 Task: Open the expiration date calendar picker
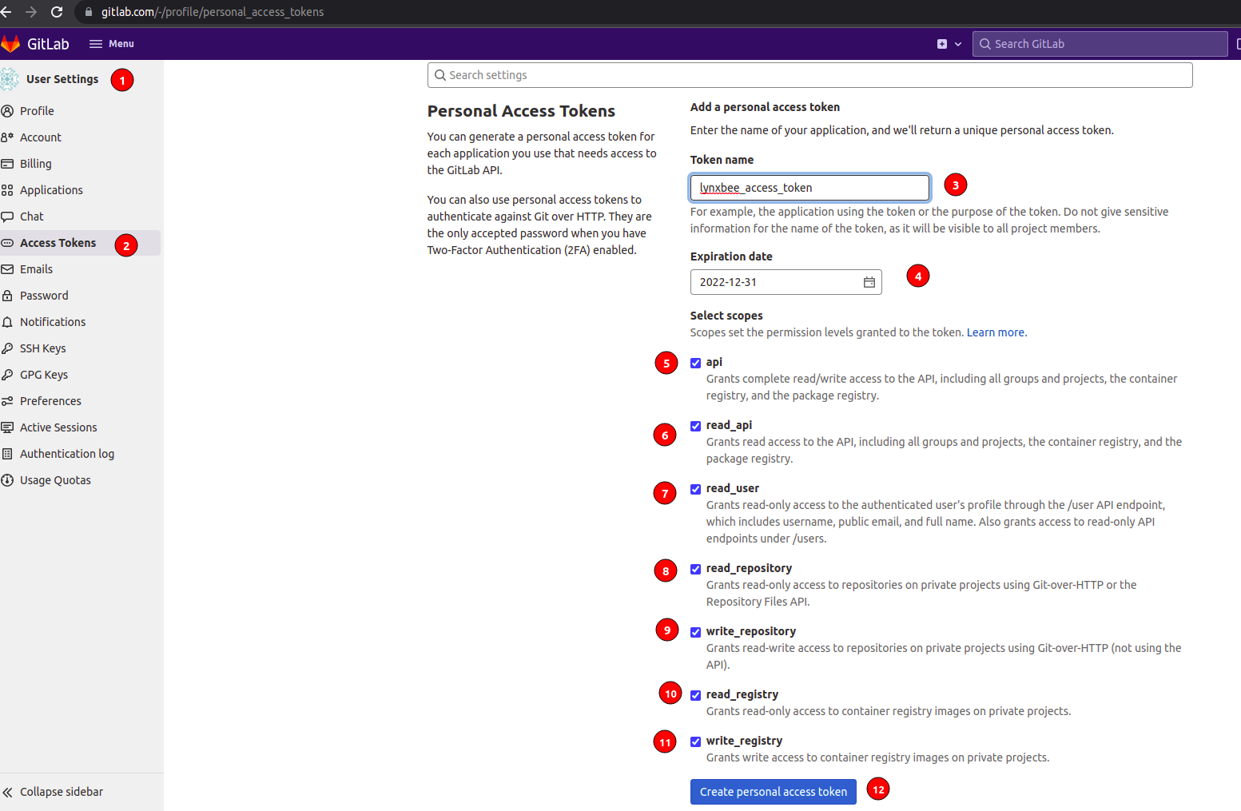coord(869,282)
